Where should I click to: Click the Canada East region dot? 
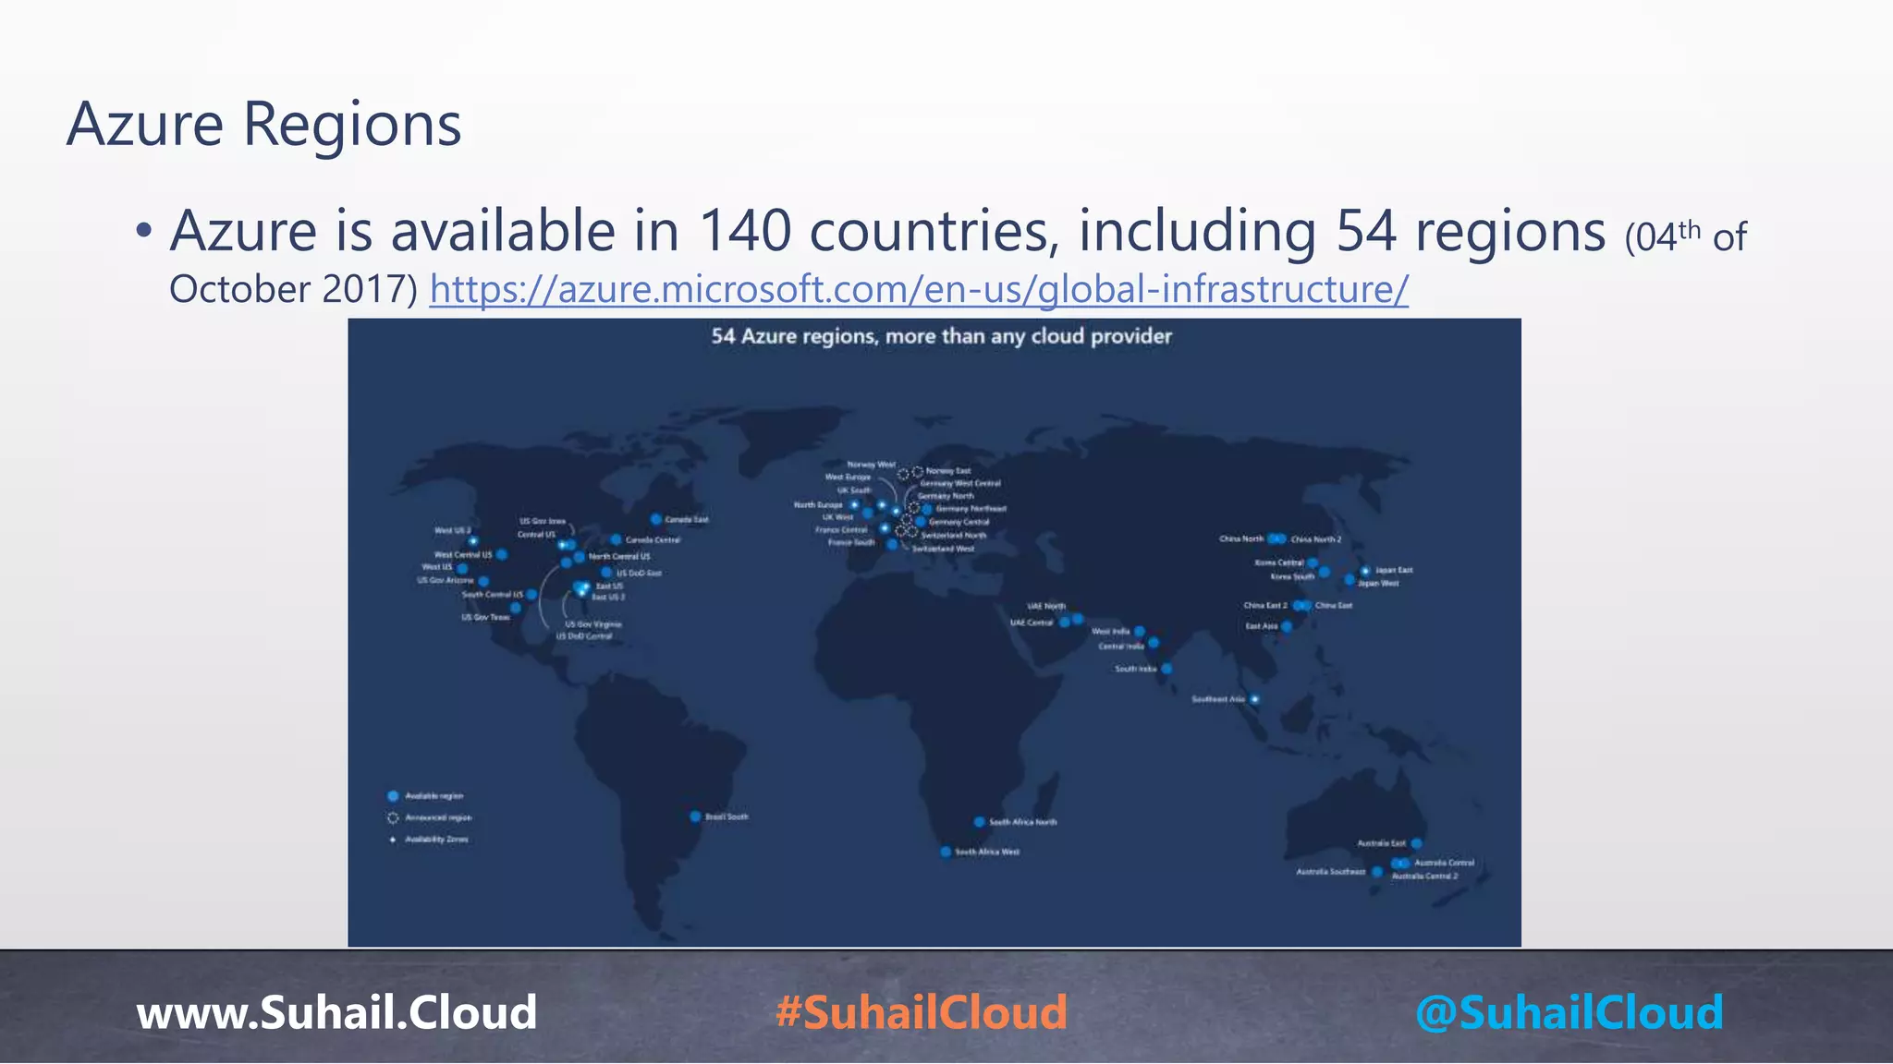pos(655,519)
